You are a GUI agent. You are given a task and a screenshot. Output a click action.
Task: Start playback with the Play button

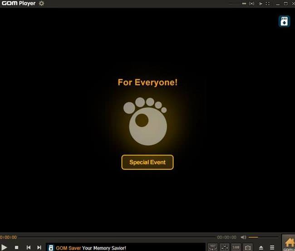(x=4, y=247)
